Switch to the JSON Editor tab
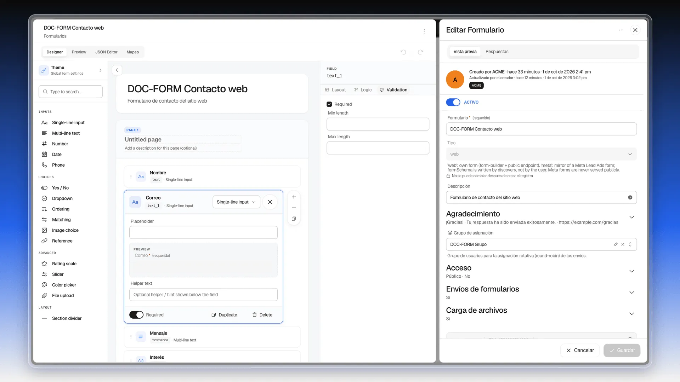680x382 pixels. pos(106,52)
